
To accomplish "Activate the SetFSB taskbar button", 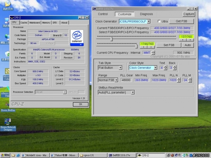I will (122, 155).
